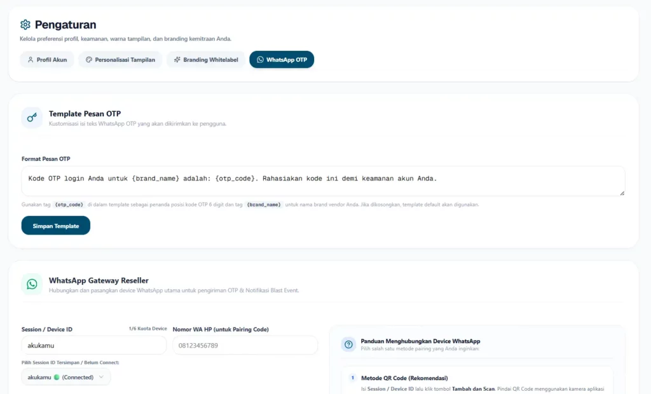Focus the Session / Device ID field
This screenshot has width=651, height=394.
coord(94,345)
